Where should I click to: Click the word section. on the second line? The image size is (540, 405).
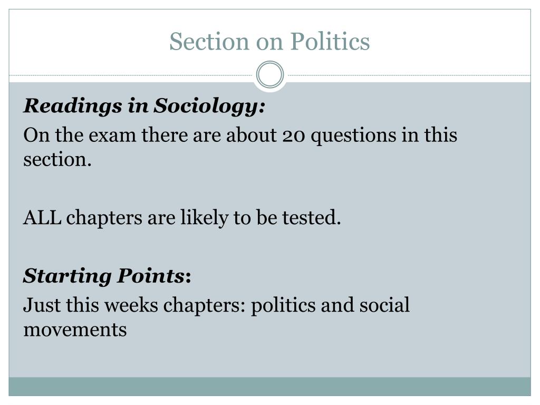[57, 160]
